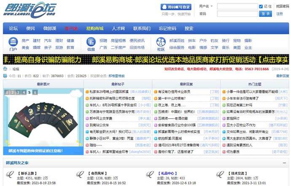Open the 忘记密码 navigation item

(x=167, y=28)
